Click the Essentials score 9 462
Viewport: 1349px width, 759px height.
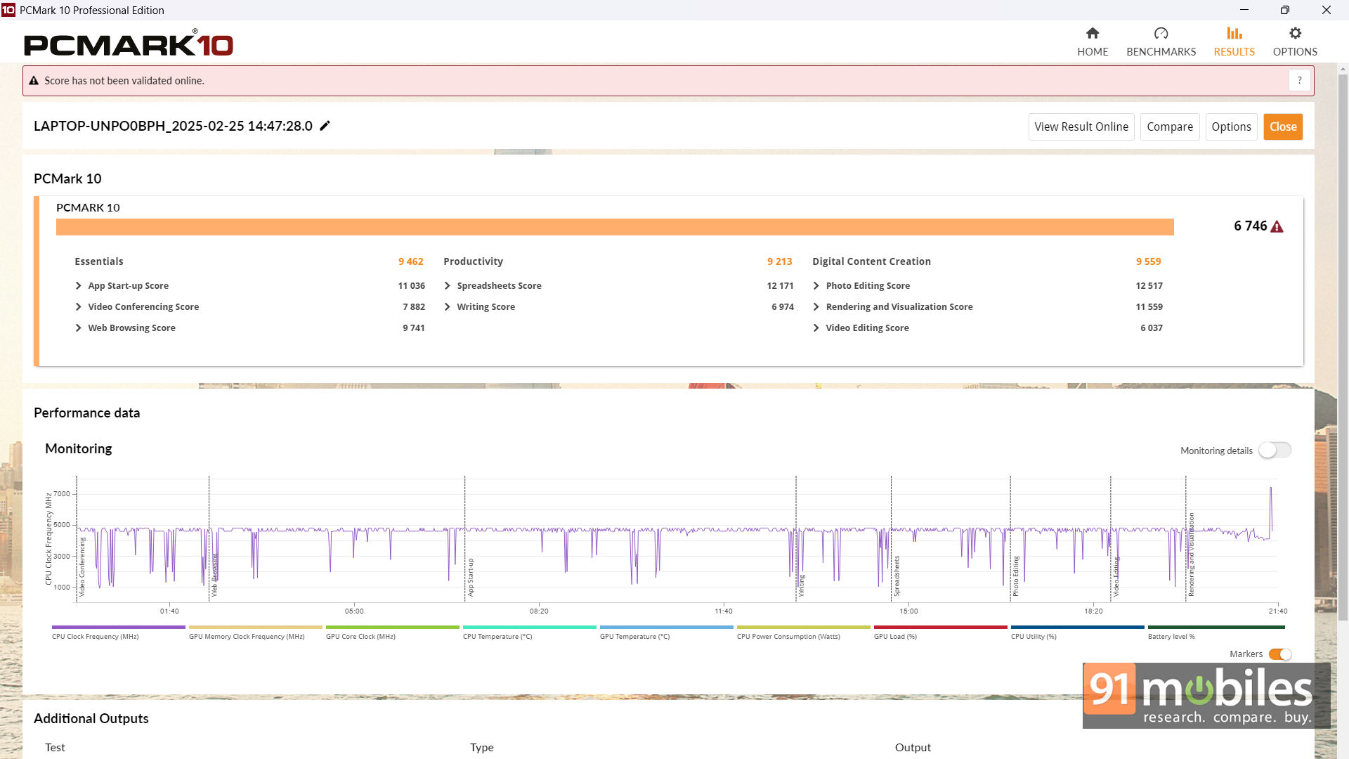411,261
